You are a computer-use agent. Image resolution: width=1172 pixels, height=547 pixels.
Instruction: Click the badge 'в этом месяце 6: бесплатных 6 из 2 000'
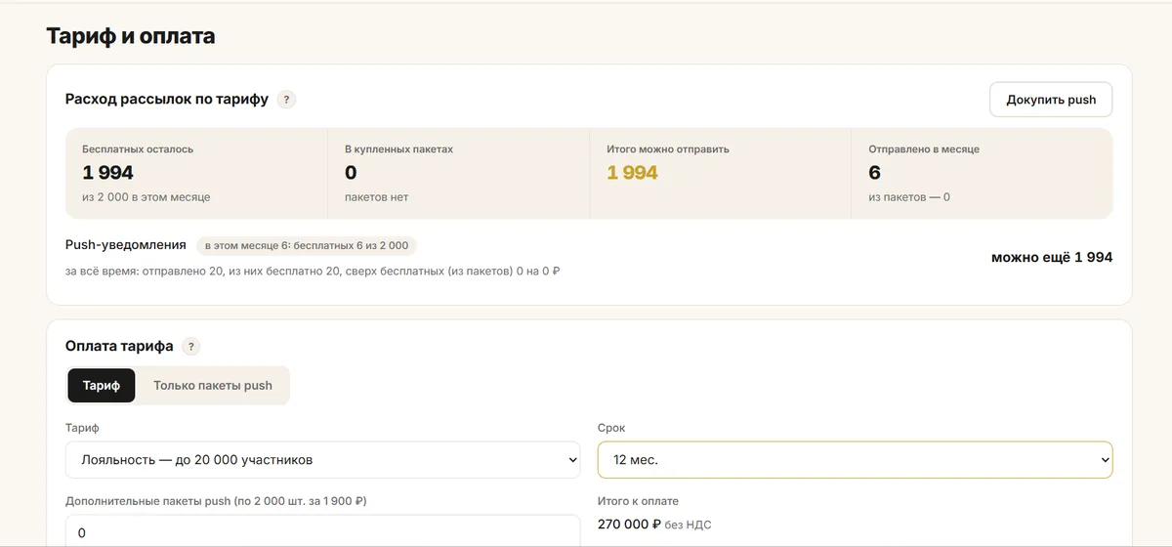tap(307, 245)
